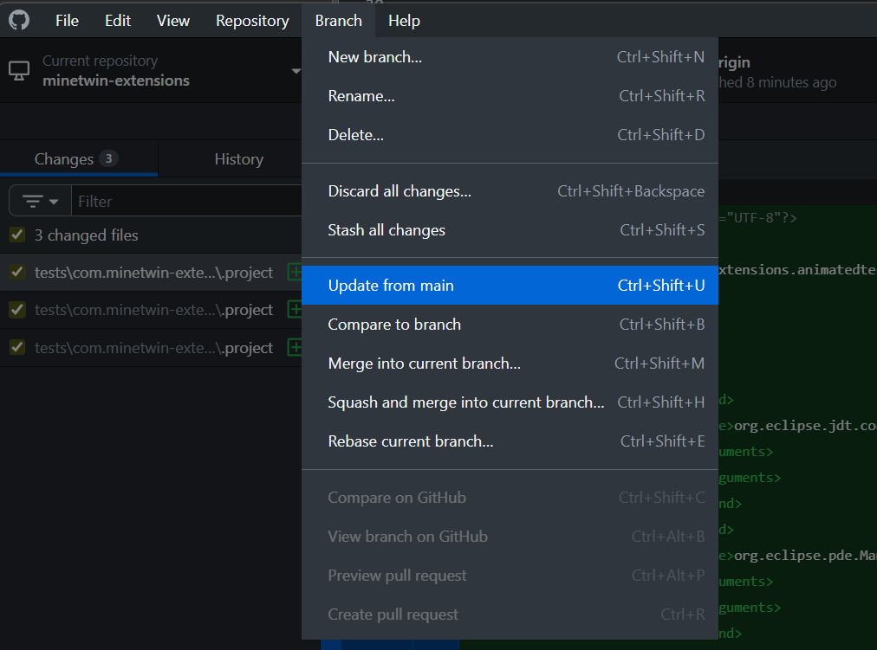
Task: Click disabled View branch on GitHub entry
Action: coord(510,537)
